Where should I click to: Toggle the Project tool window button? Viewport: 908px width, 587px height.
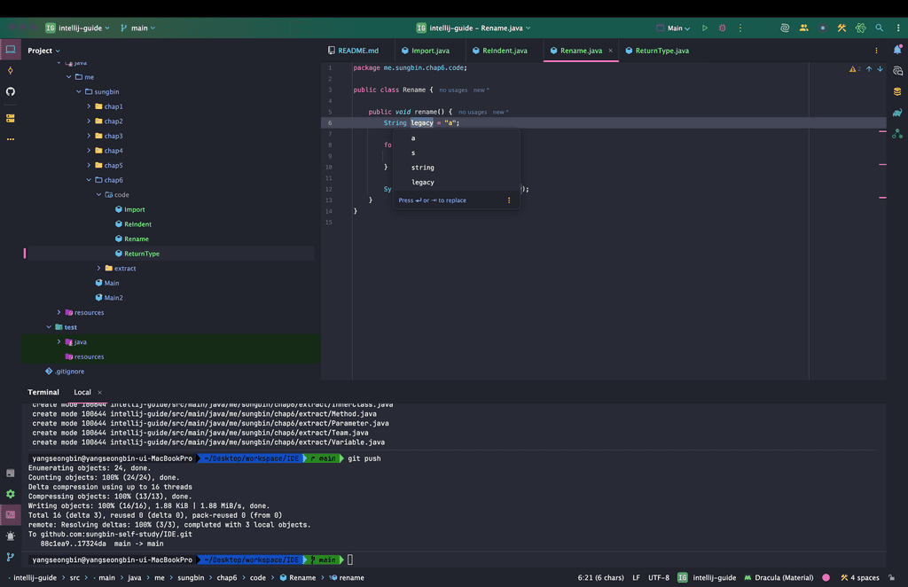click(11, 50)
